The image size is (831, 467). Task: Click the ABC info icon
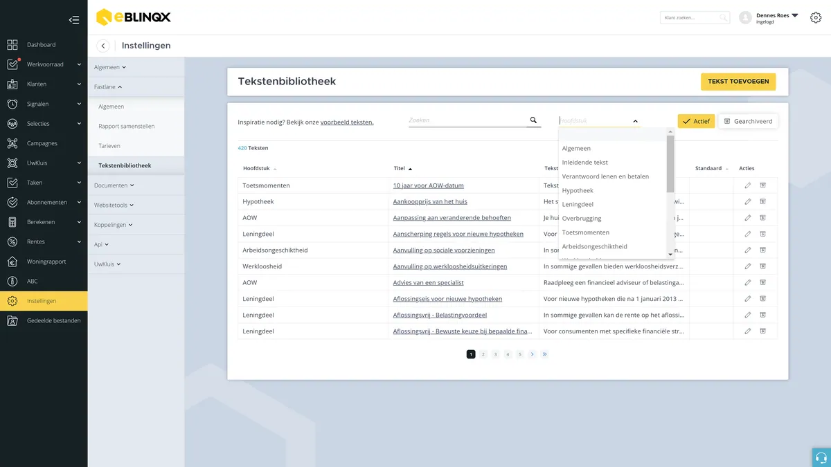pos(12,282)
